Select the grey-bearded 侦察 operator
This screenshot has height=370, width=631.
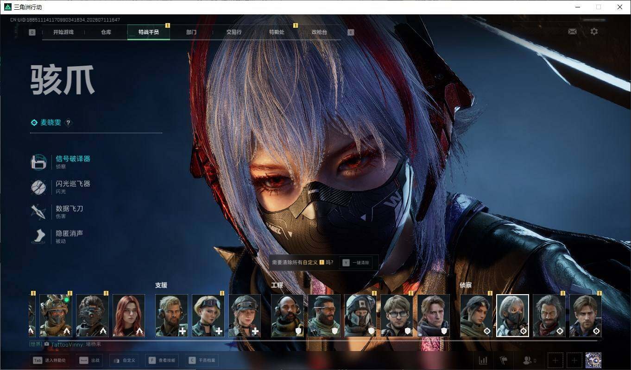(x=549, y=315)
